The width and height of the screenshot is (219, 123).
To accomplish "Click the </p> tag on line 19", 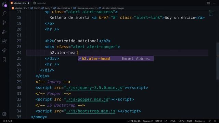I will [x=49, y=24].
